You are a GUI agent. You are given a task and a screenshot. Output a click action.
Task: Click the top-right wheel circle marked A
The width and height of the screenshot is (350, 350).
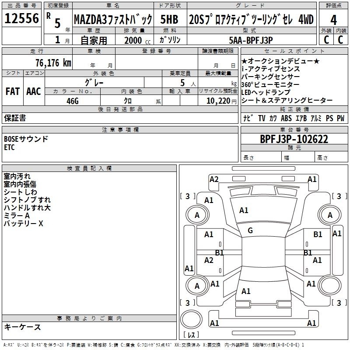[x=330, y=215]
